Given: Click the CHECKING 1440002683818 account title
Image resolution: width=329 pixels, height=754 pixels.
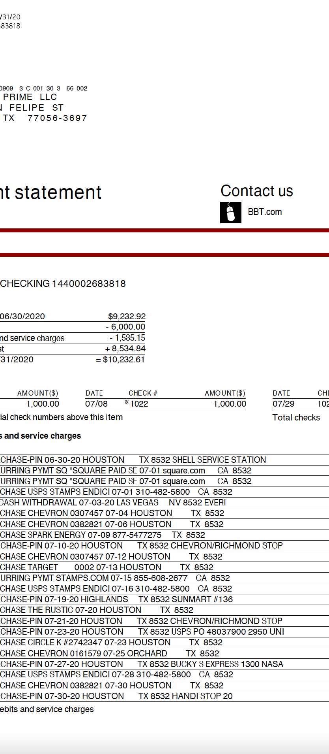Looking at the screenshot, I should click(x=63, y=284).
